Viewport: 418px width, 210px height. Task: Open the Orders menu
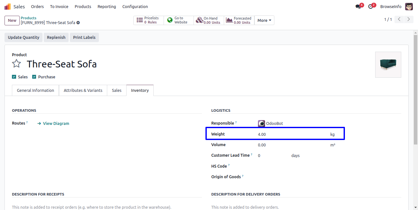[37, 6]
